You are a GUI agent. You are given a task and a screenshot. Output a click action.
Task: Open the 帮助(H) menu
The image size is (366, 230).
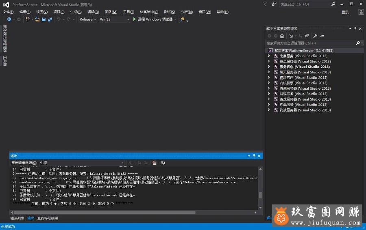(x=222, y=12)
